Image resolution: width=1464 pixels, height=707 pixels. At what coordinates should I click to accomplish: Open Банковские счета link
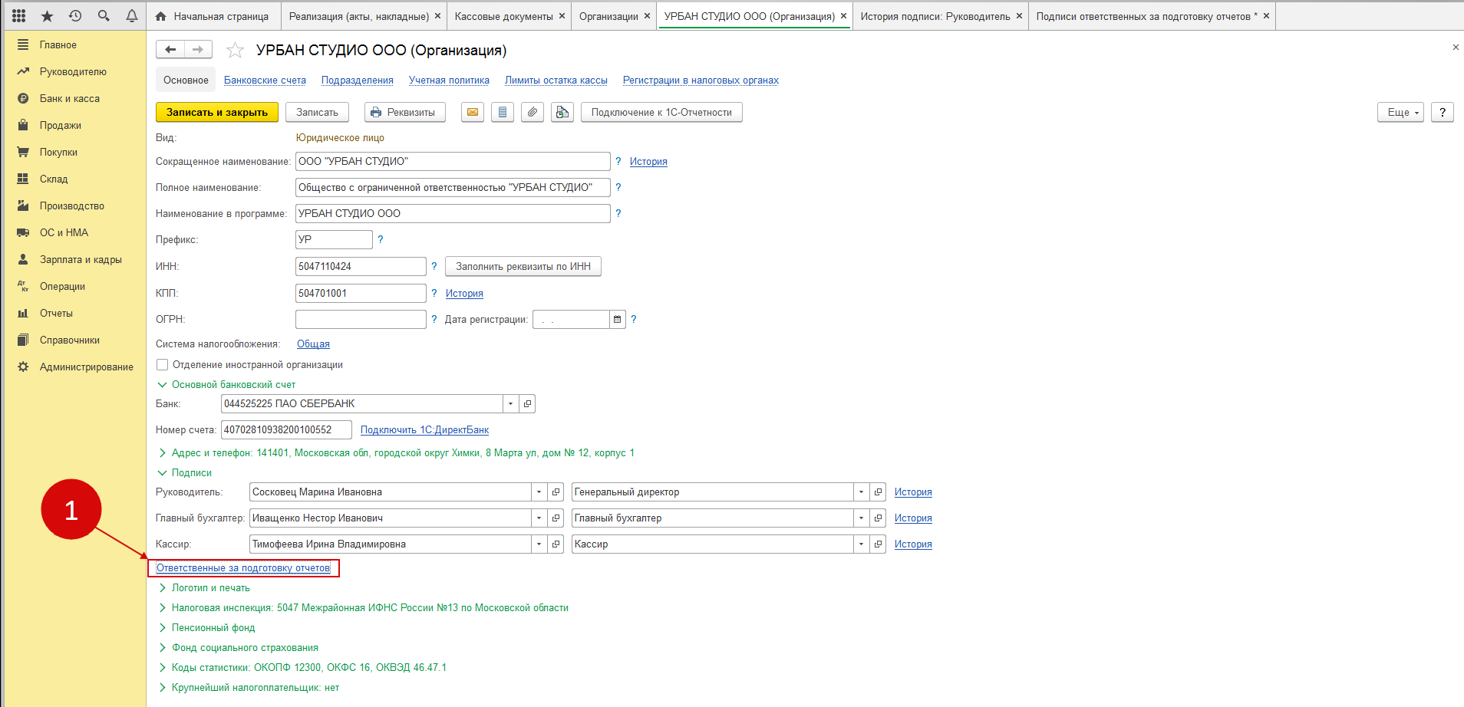265,81
